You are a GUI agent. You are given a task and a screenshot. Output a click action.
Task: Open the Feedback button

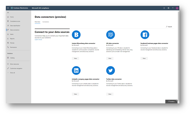[171, 101]
